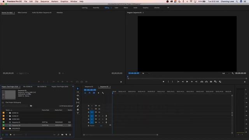The image size is (249, 140).
Task: Open the Sequence 01 timeline tab
Action: [x=89, y=87]
